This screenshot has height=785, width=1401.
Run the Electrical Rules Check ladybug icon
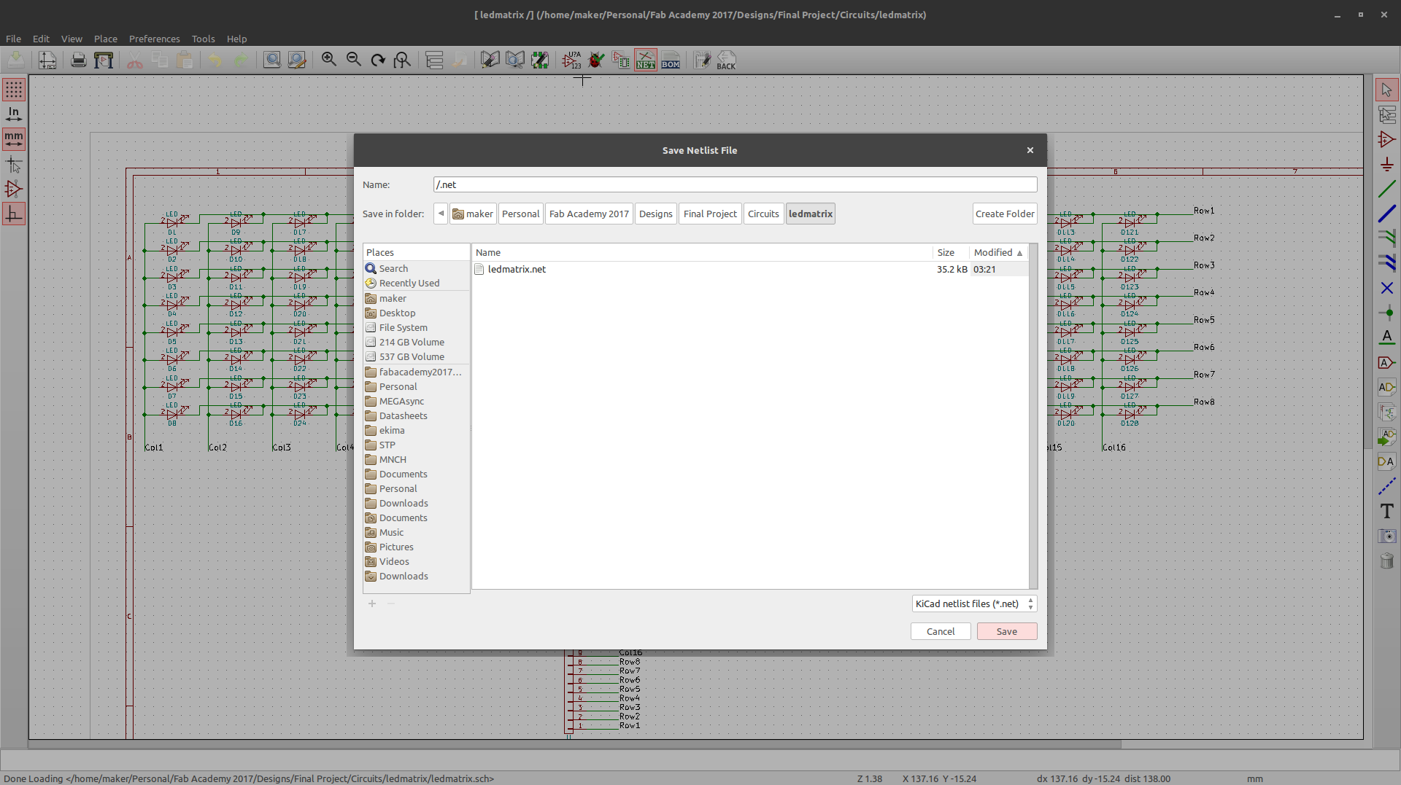[596, 60]
